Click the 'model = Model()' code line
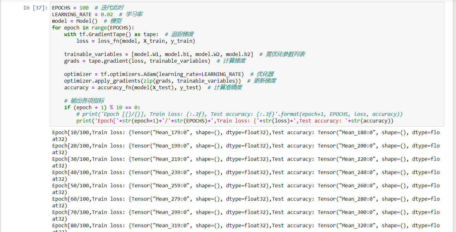The width and height of the screenshot is (456, 232). click(x=87, y=21)
